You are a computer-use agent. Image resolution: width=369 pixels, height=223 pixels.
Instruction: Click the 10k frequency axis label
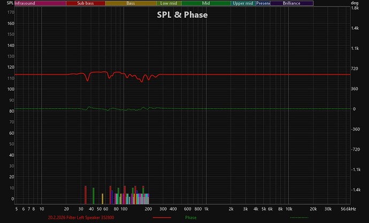coord(289,209)
